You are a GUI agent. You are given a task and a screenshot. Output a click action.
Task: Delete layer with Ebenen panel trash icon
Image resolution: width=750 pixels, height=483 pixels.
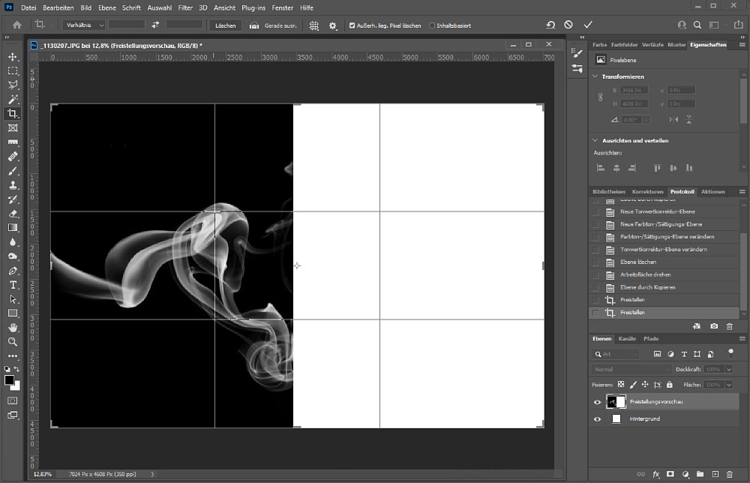coord(730,475)
